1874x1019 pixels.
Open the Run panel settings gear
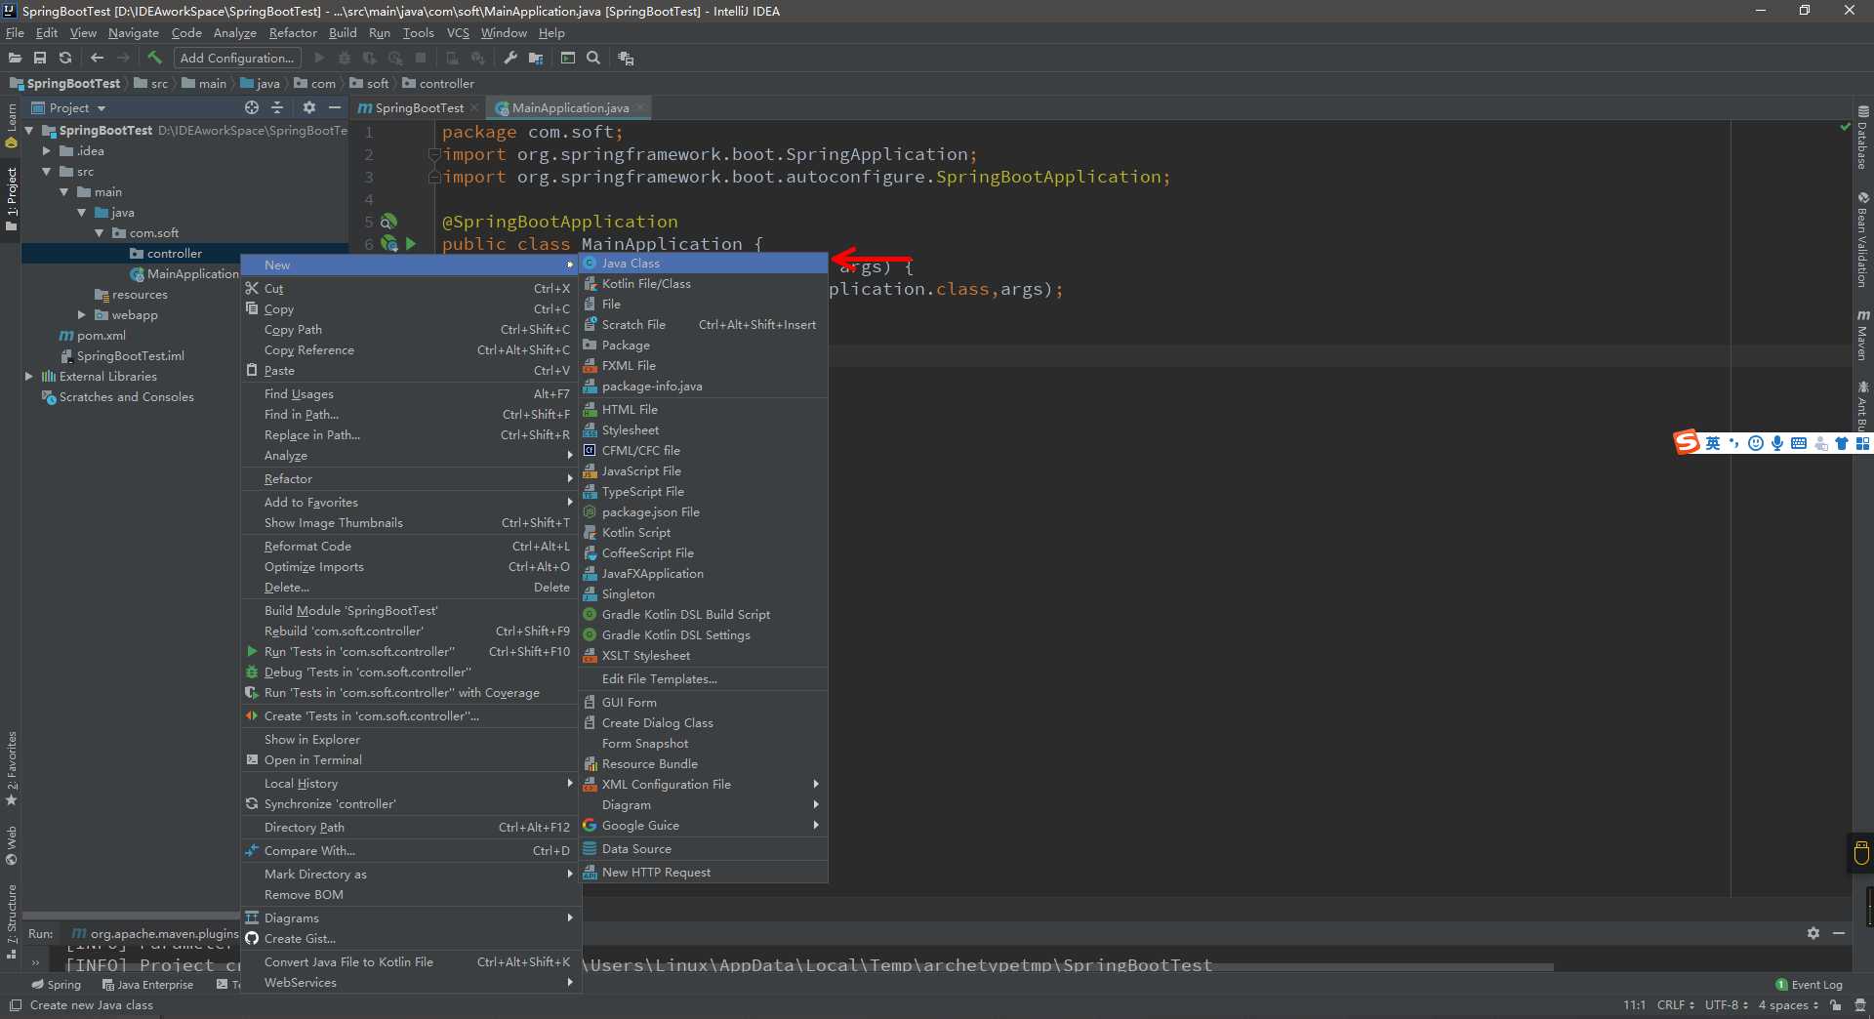point(1813,933)
